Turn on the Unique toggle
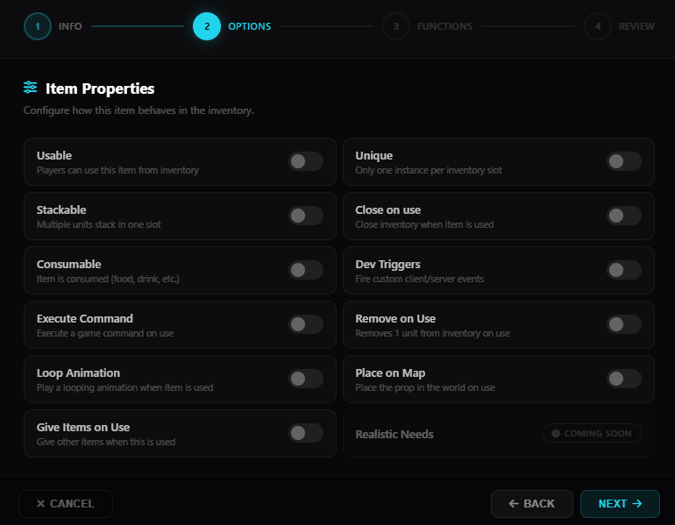The height and width of the screenshot is (525, 675). click(624, 161)
